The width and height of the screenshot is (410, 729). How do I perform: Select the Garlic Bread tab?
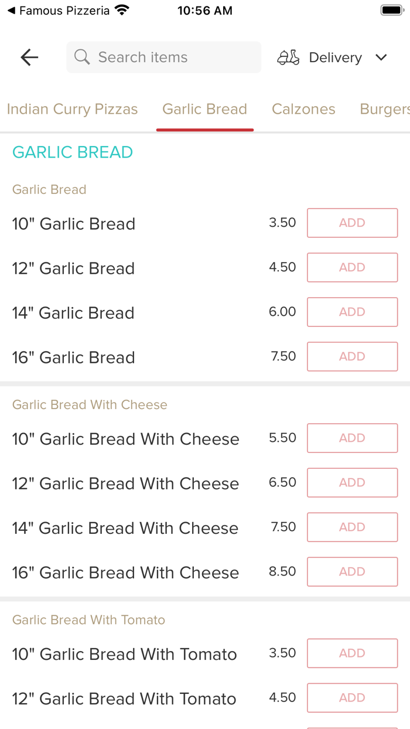click(x=204, y=109)
